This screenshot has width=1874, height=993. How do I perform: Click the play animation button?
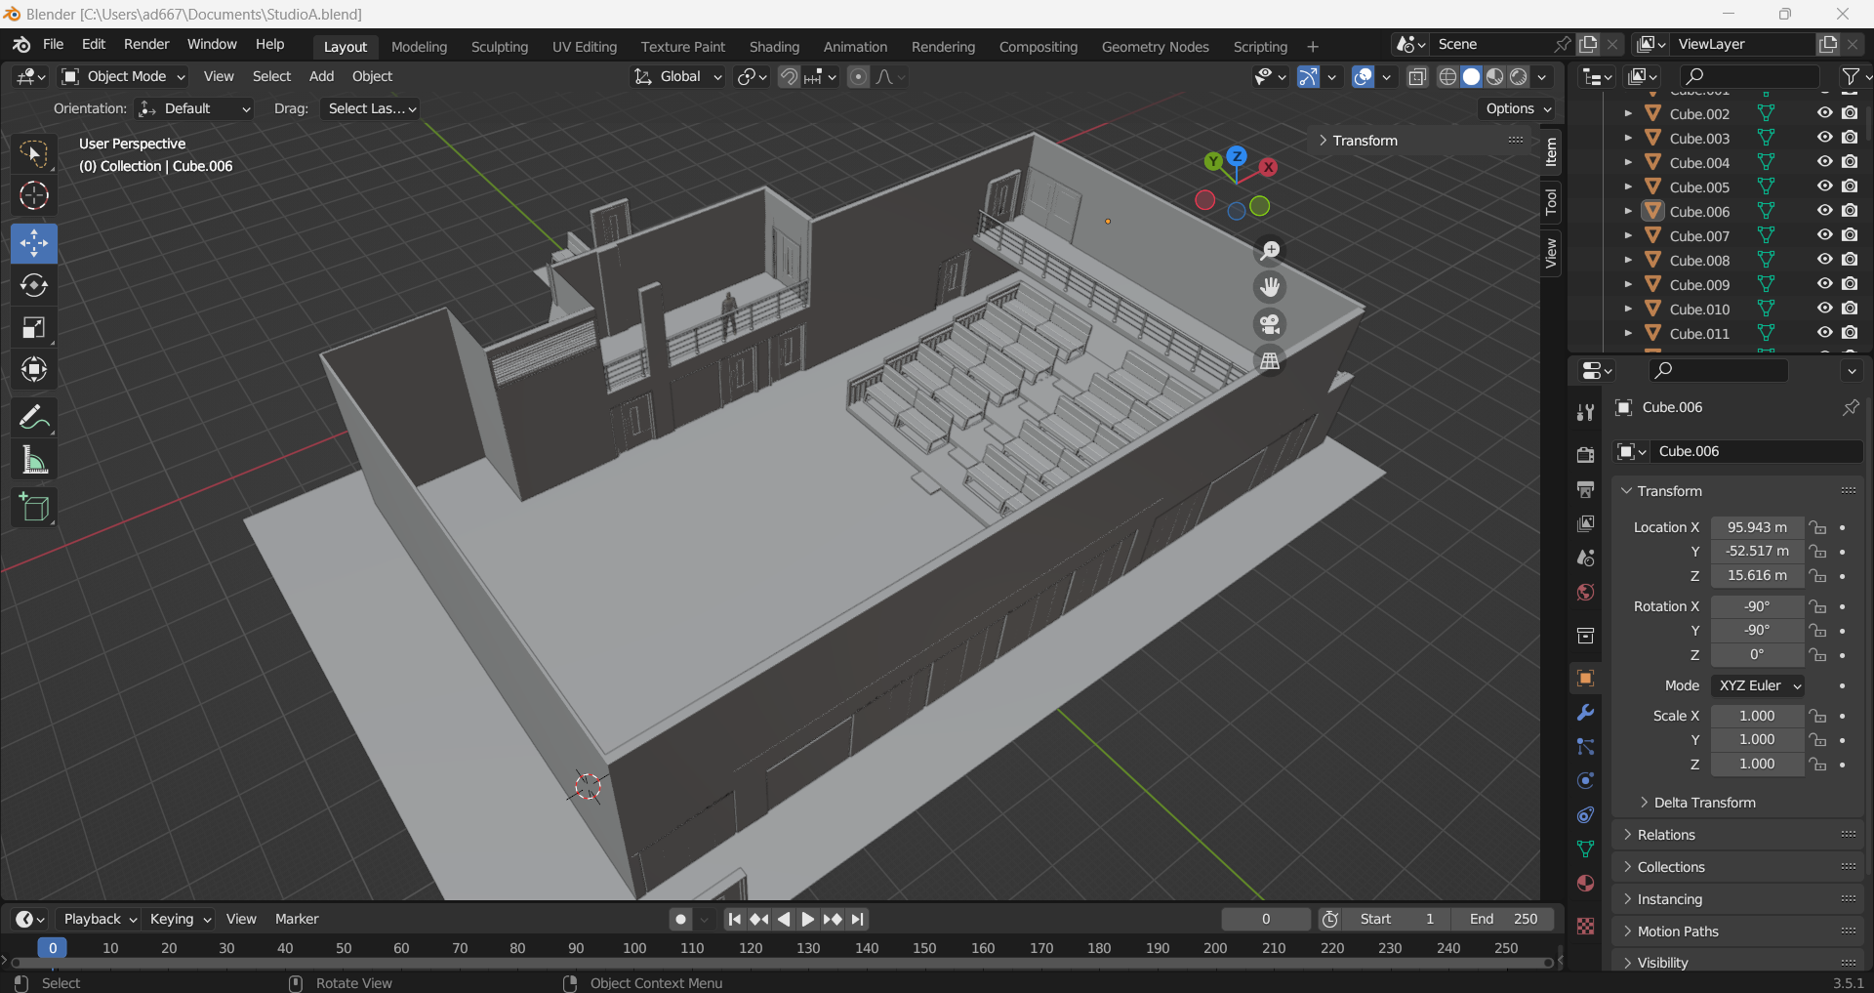(x=807, y=920)
